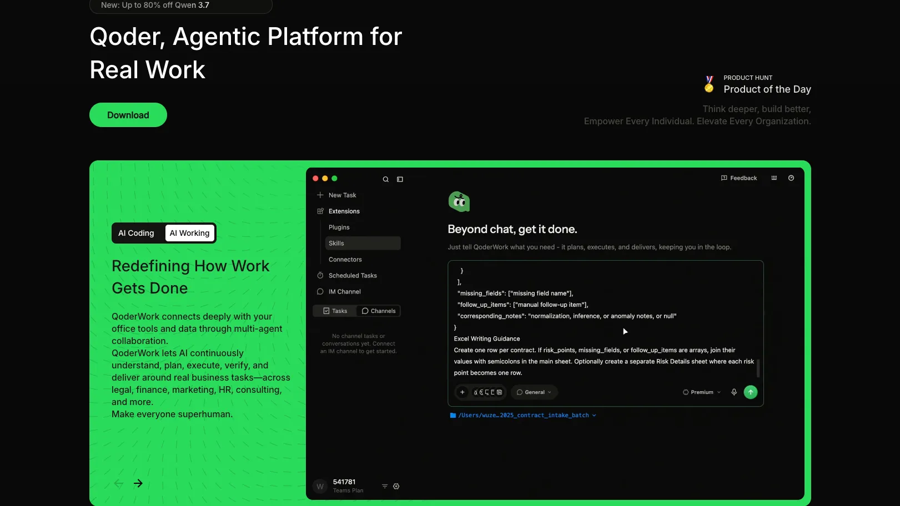Click the green Download button
900x506 pixels.
pos(128,115)
